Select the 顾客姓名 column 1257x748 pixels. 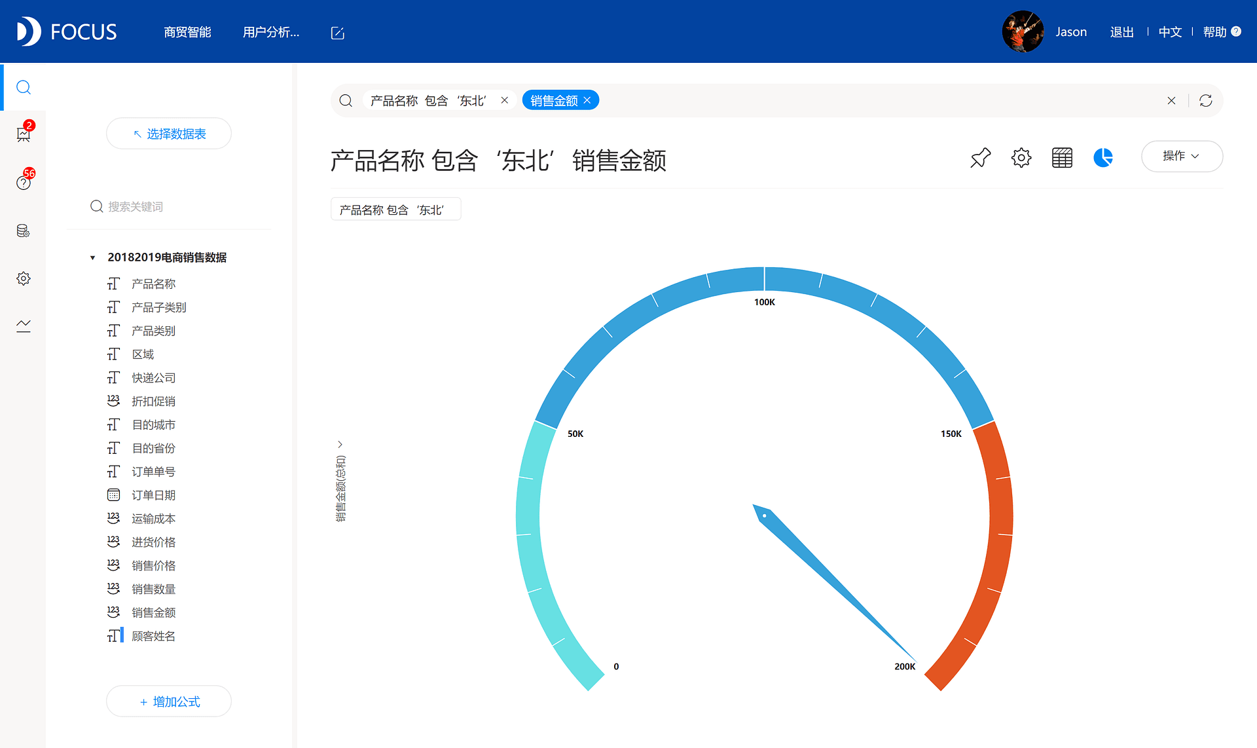153,636
